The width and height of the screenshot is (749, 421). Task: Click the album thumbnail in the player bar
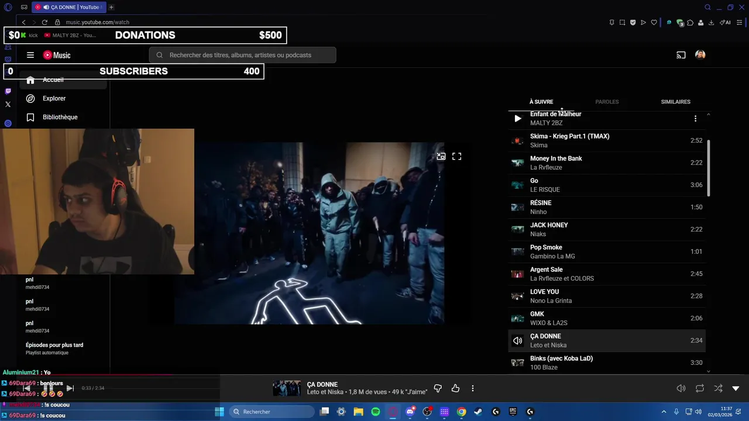(x=287, y=388)
